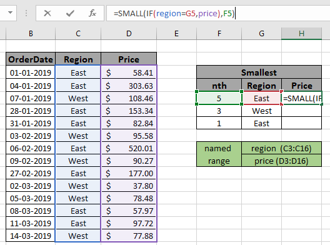Image resolution: width=330 pixels, height=245 pixels.
Task: Select column F header
Action: (x=219, y=34)
